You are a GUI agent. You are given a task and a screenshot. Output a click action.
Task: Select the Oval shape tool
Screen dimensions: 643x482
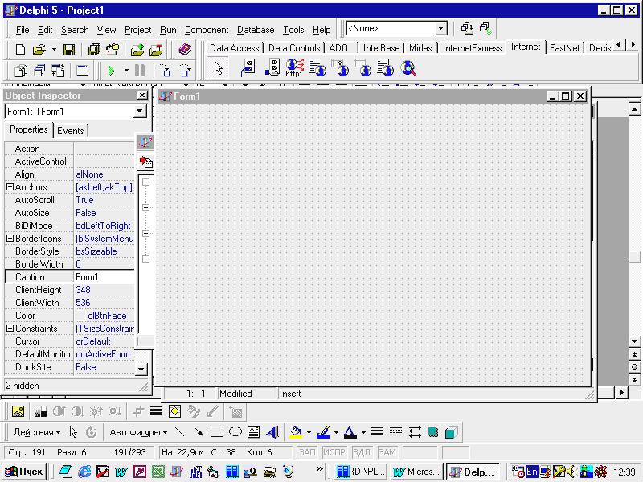(235, 432)
